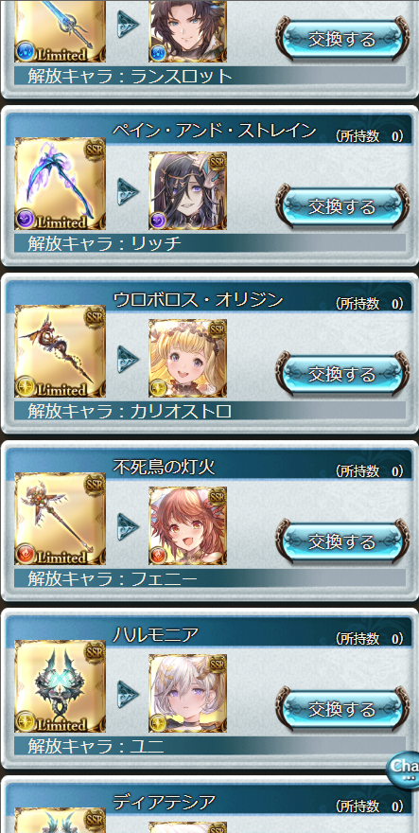Tap 交換する for ウロボロス・オリジン

342,374
